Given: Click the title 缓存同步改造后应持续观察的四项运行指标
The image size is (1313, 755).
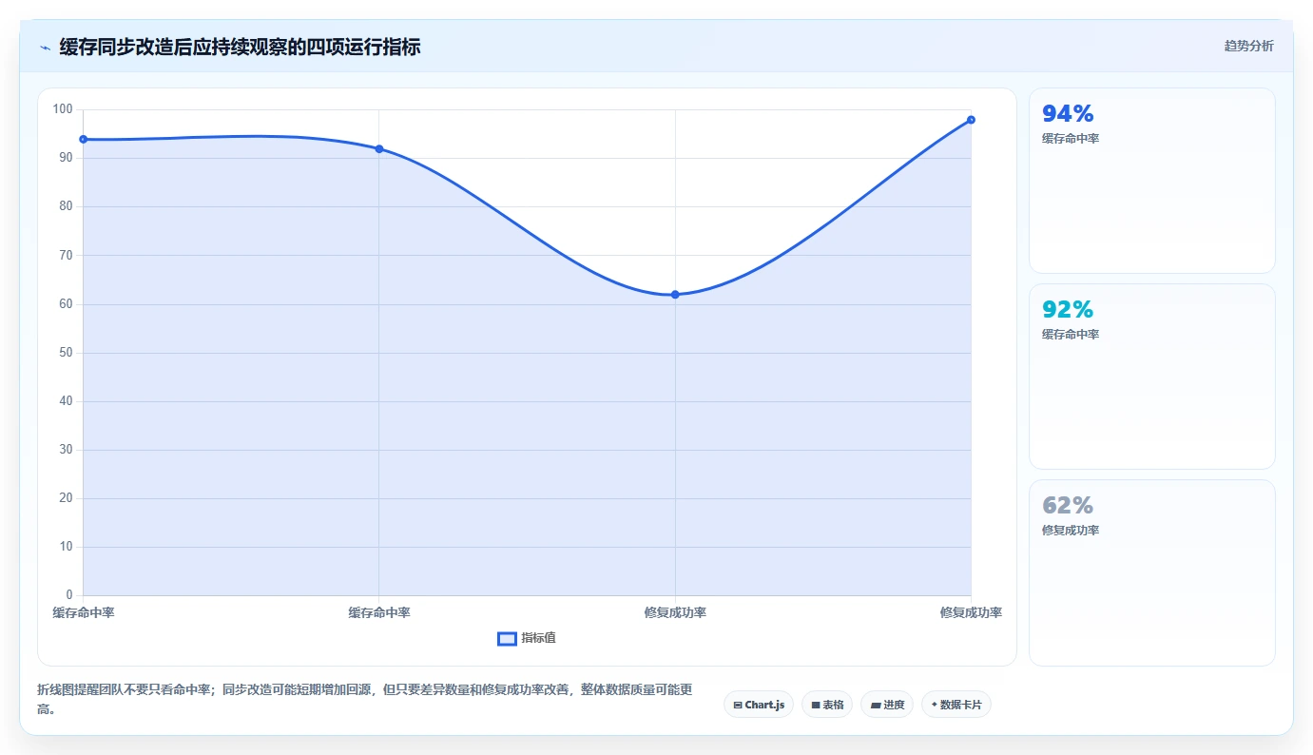Looking at the screenshot, I should point(240,47).
